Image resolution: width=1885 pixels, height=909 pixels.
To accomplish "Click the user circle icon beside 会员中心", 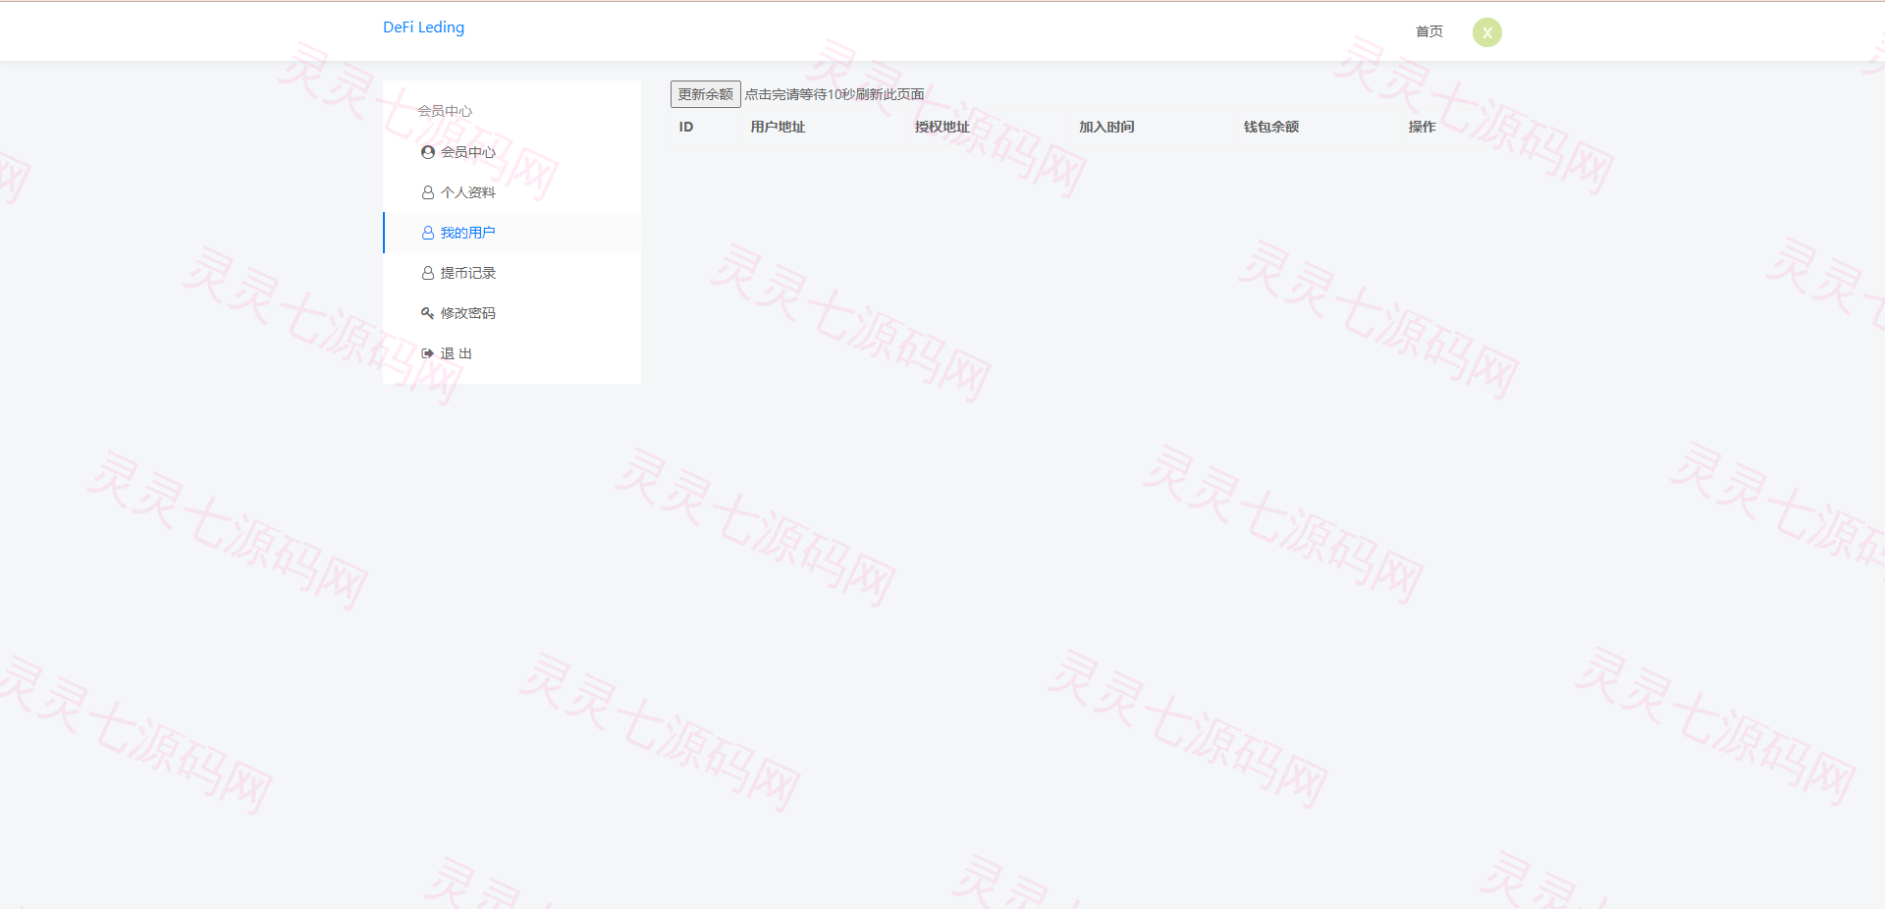I will pyautogui.click(x=428, y=152).
